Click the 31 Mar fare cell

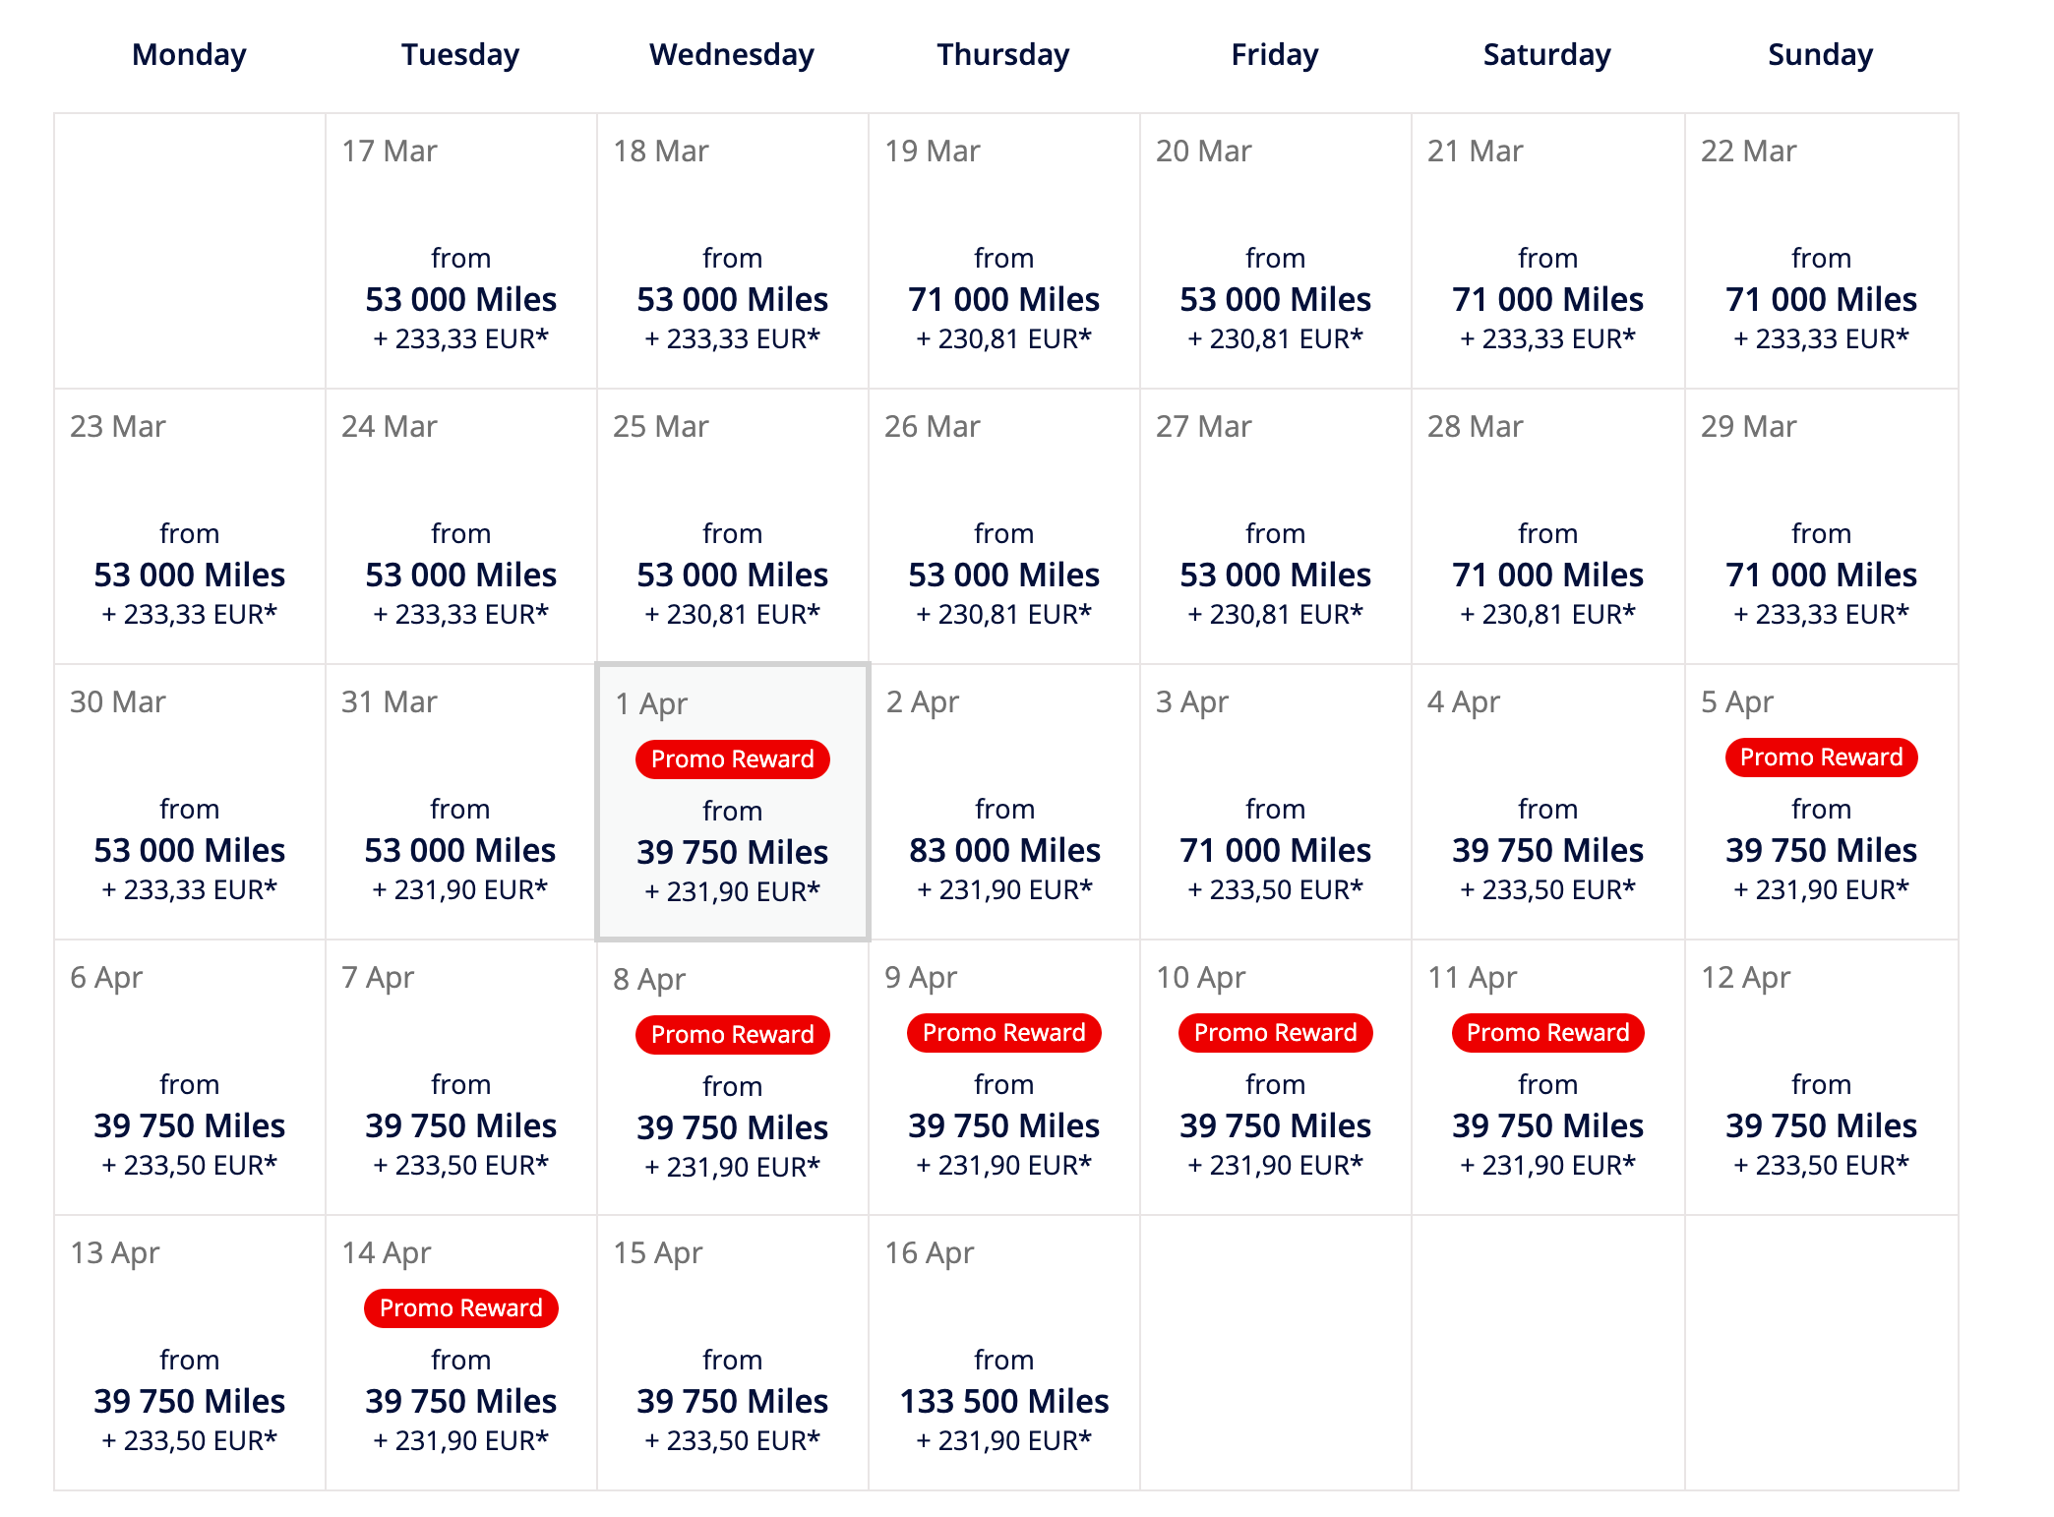click(460, 850)
